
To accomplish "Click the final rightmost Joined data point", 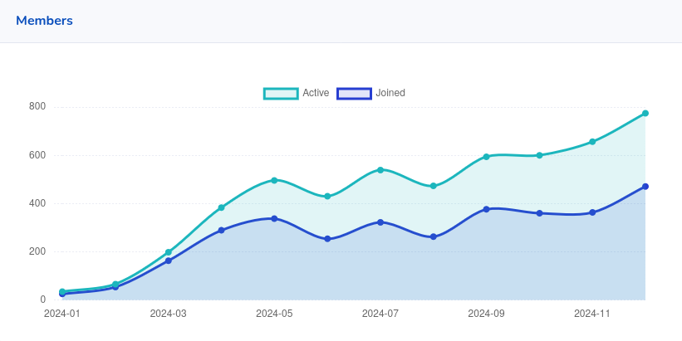I will pos(645,187).
